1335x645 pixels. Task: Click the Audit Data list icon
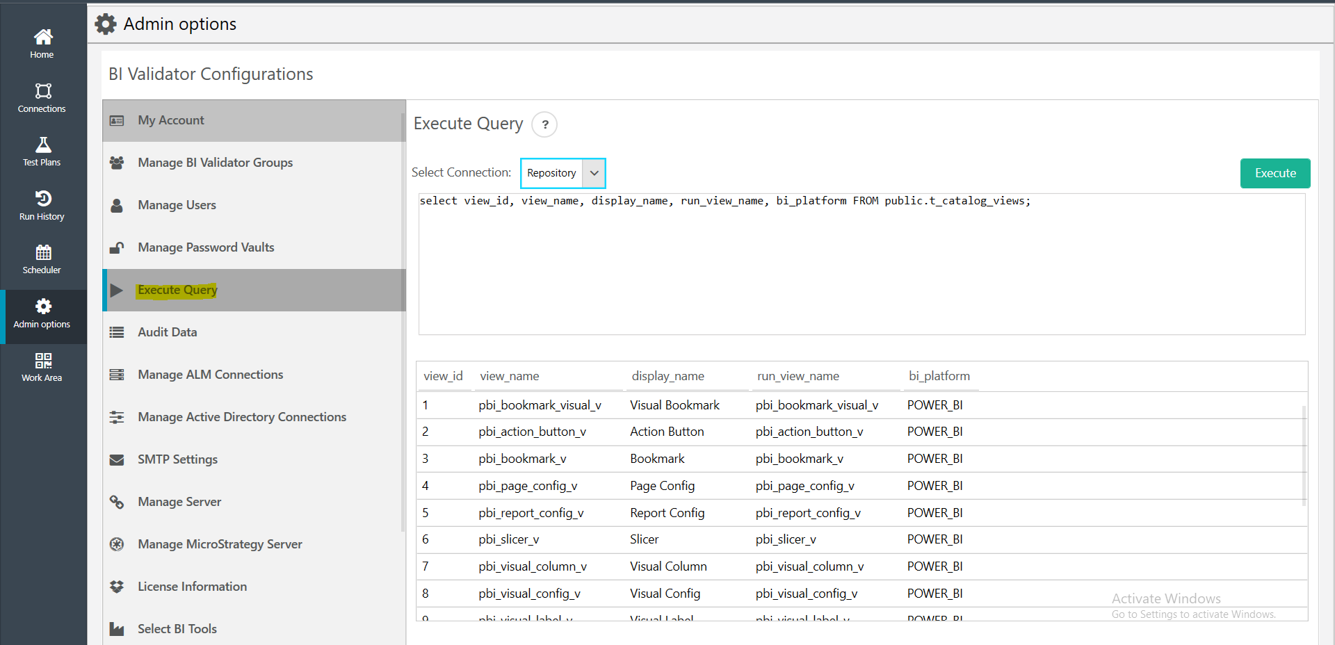117,332
